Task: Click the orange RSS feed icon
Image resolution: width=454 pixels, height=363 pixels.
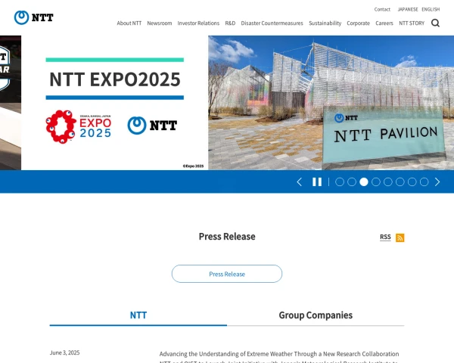Action: (x=400, y=237)
